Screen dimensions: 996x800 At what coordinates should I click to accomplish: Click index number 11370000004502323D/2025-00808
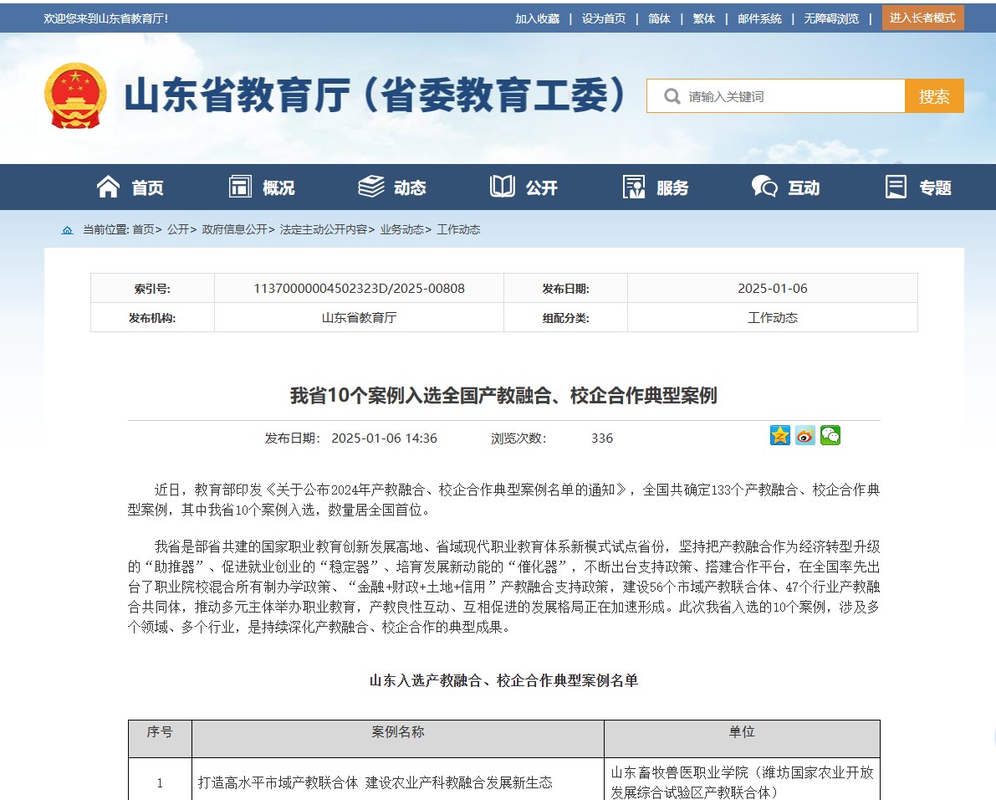360,289
